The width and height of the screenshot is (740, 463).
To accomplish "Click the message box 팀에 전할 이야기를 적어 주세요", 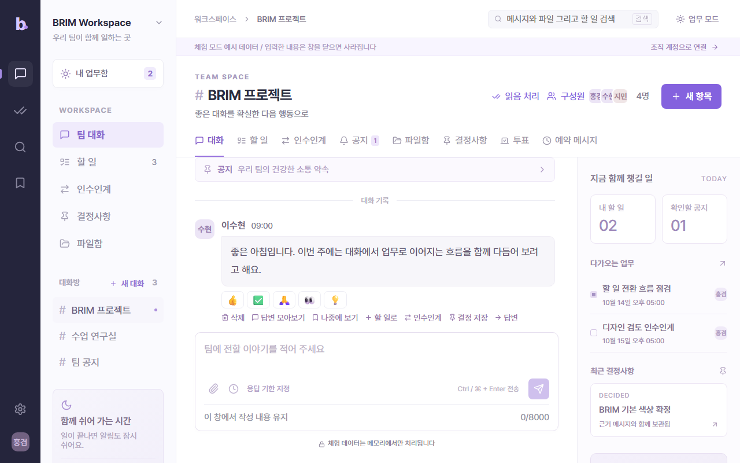I will pyautogui.click(x=376, y=354).
